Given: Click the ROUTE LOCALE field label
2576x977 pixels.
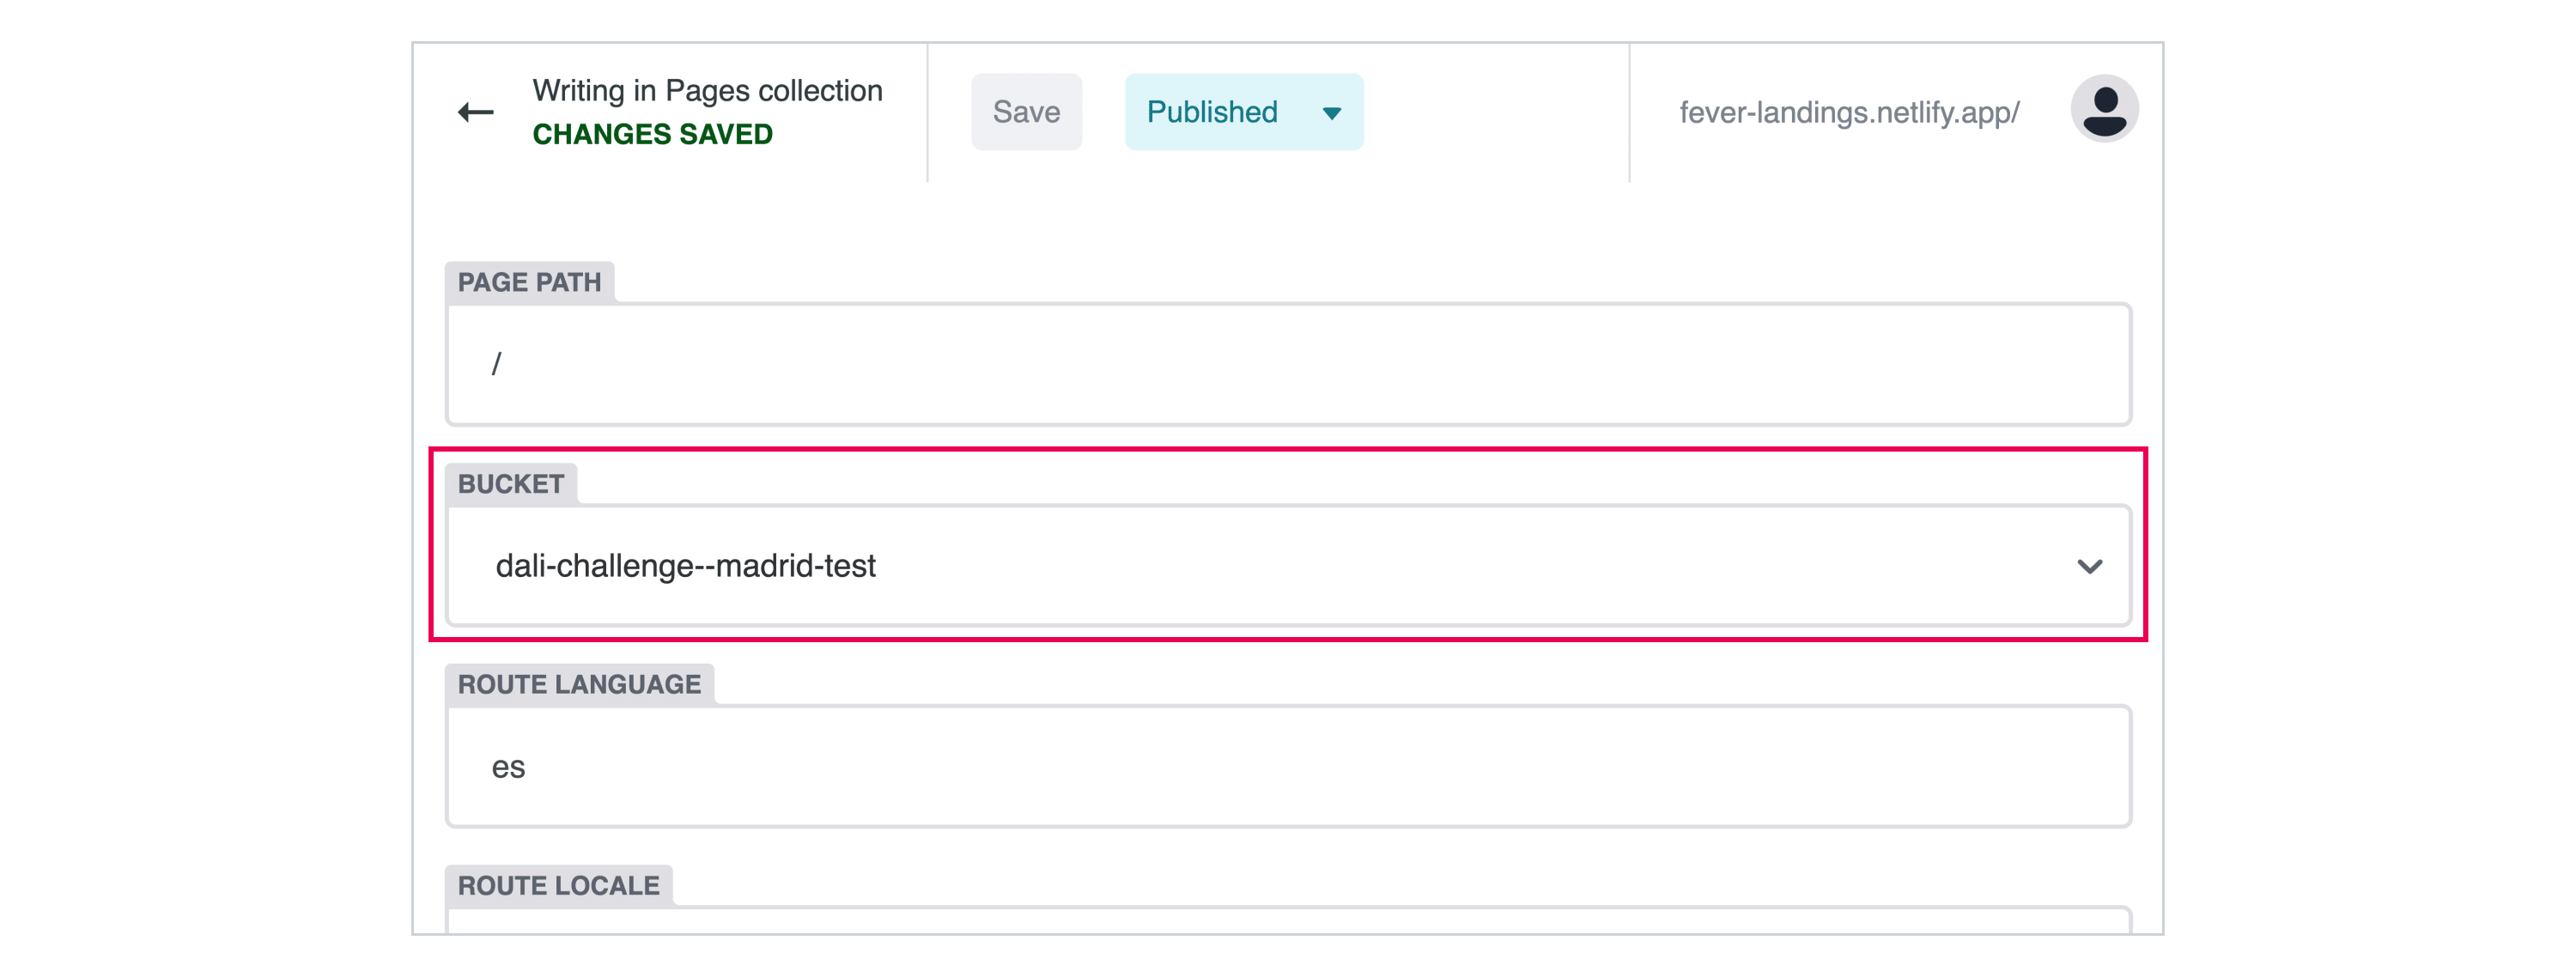Looking at the screenshot, I should point(558,885).
